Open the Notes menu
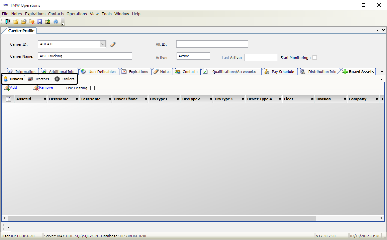 click(16, 14)
